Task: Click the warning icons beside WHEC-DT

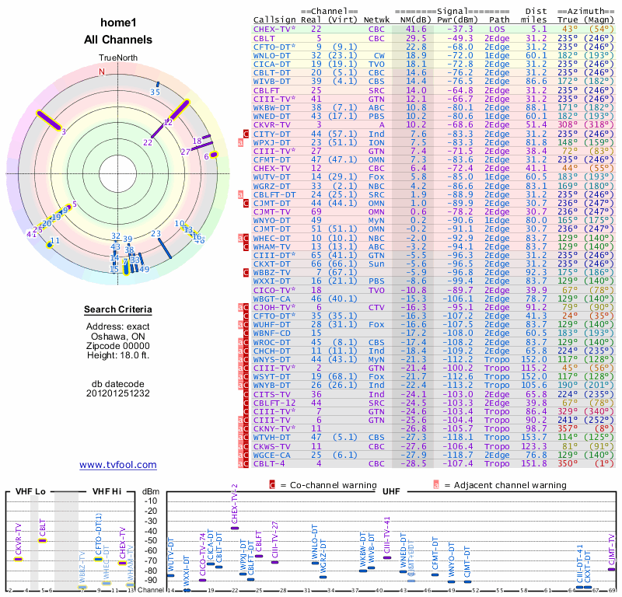Action: (243, 238)
